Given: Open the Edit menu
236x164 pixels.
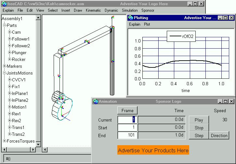Looking at the screenshot, I should pos(30,10).
